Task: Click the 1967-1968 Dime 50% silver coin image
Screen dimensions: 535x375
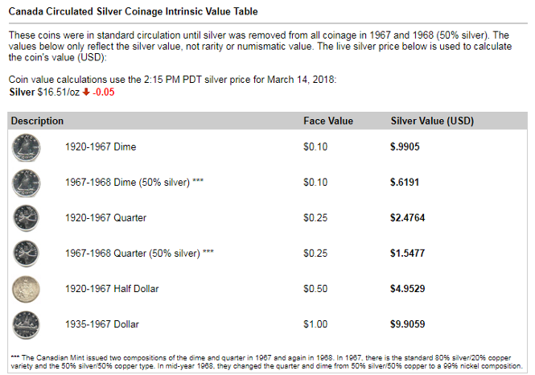Action: click(27, 183)
